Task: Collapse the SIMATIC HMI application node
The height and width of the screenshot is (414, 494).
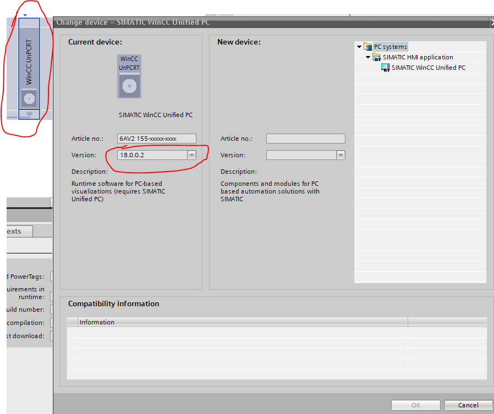Action: click(367, 57)
